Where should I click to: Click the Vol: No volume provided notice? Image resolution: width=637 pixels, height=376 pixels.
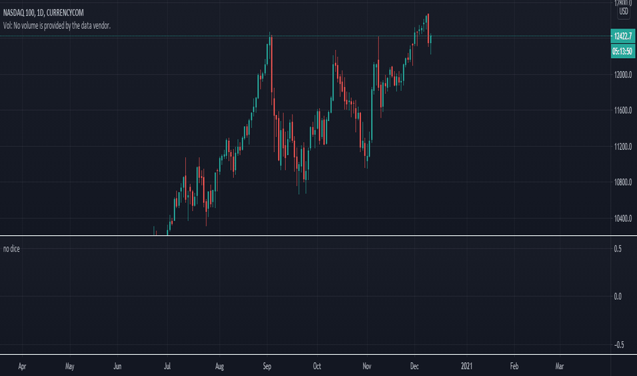click(57, 25)
